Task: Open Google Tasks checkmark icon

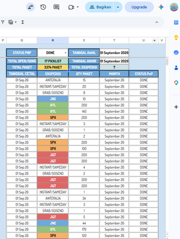Action: pyautogui.click(x=176, y=53)
